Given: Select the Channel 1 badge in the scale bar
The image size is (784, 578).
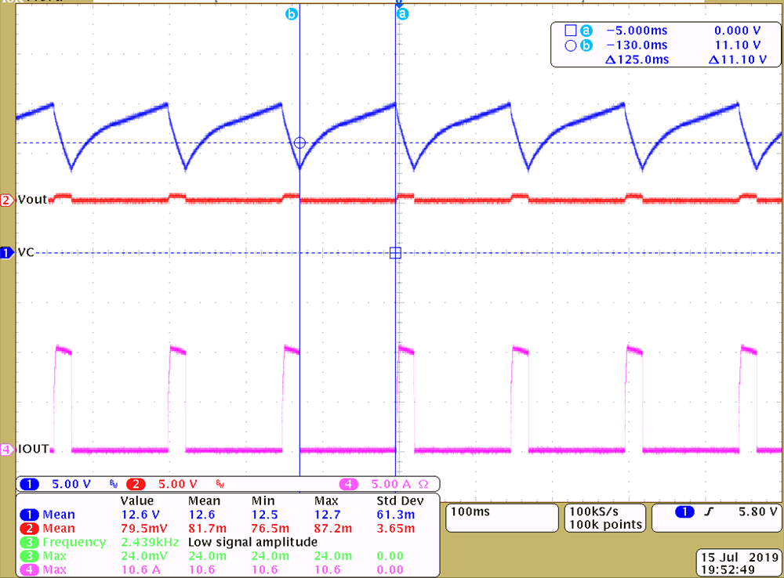Looking at the screenshot, I should (x=29, y=484).
